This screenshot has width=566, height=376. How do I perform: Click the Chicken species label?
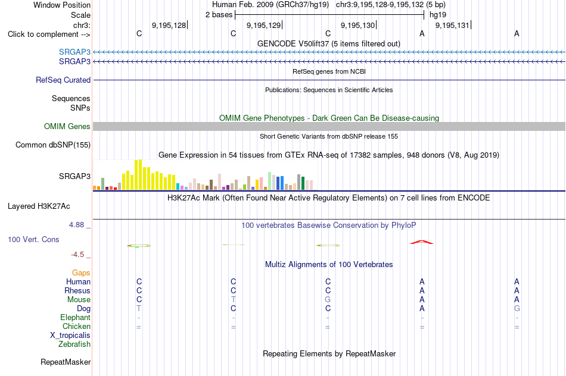[76, 326]
